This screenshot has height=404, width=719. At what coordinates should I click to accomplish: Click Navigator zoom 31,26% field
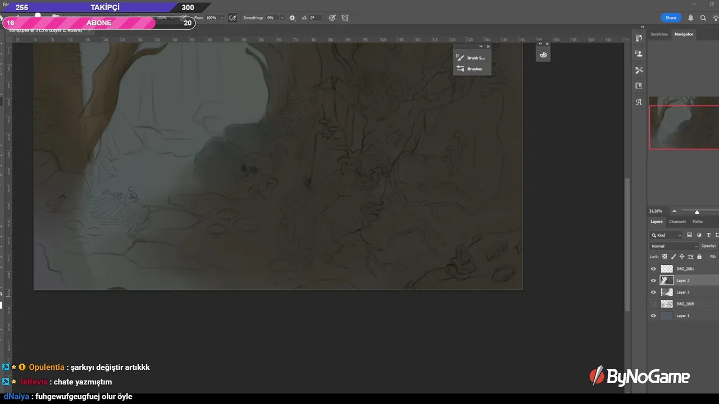pos(656,212)
